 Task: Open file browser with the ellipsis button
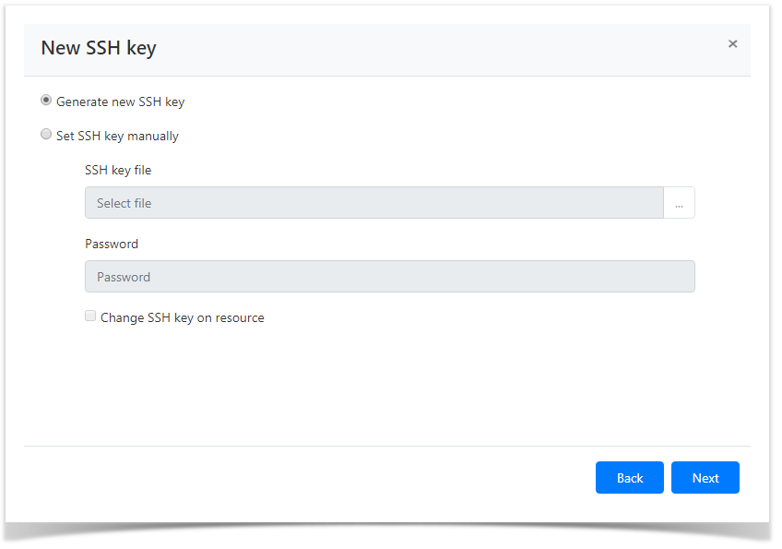coord(679,203)
